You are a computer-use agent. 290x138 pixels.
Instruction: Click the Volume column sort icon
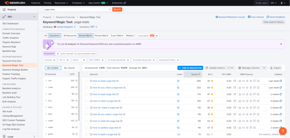pyautogui.click(x=199, y=75)
